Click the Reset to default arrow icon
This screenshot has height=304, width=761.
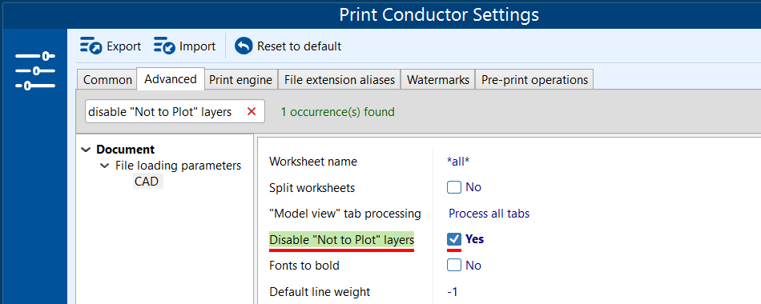click(x=244, y=46)
